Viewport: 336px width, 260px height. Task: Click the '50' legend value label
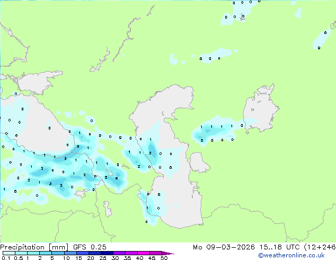(x=164, y=258)
